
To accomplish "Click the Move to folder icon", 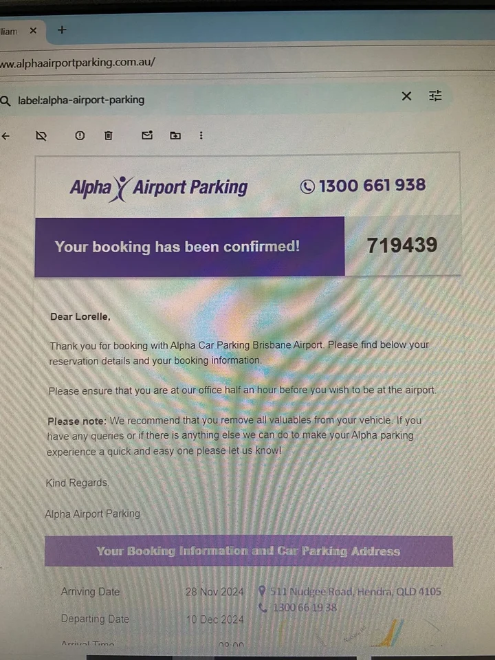I will pos(175,136).
